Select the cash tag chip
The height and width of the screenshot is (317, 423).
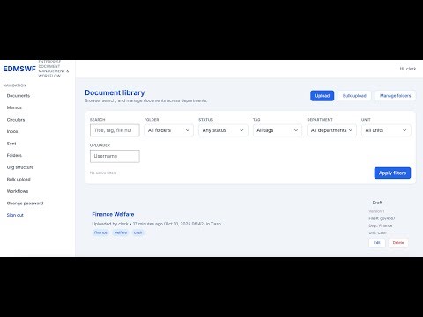tap(137, 232)
